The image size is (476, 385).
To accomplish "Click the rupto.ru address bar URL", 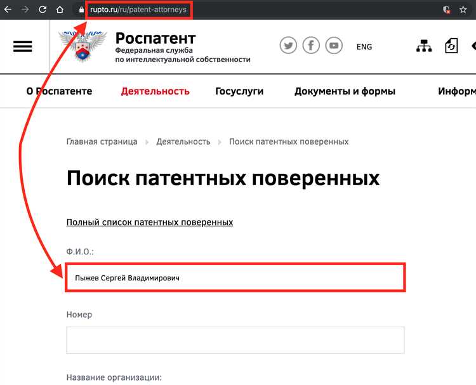I will [x=138, y=10].
